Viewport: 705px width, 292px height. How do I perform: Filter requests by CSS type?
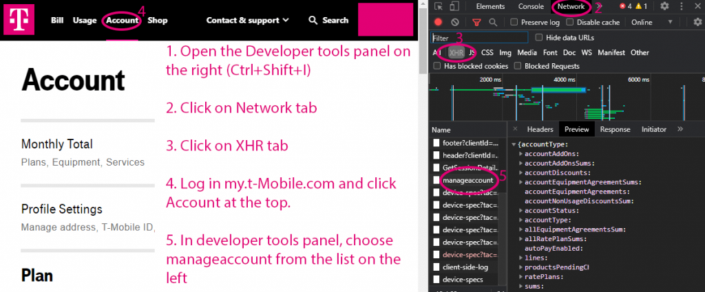tap(487, 52)
